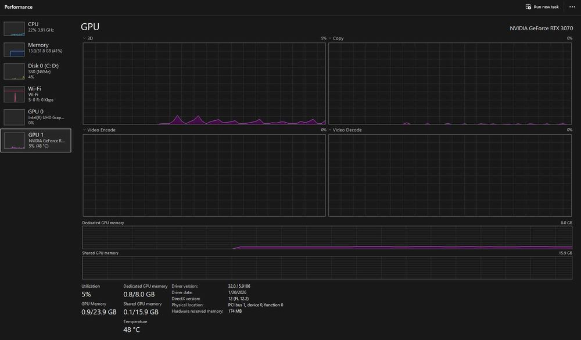Click the Video Encode graph panel

[x=204, y=175]
